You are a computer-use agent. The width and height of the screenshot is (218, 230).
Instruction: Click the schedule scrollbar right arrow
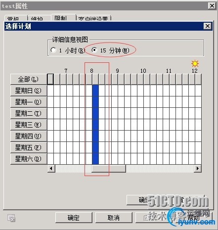[x=198, y=169]
